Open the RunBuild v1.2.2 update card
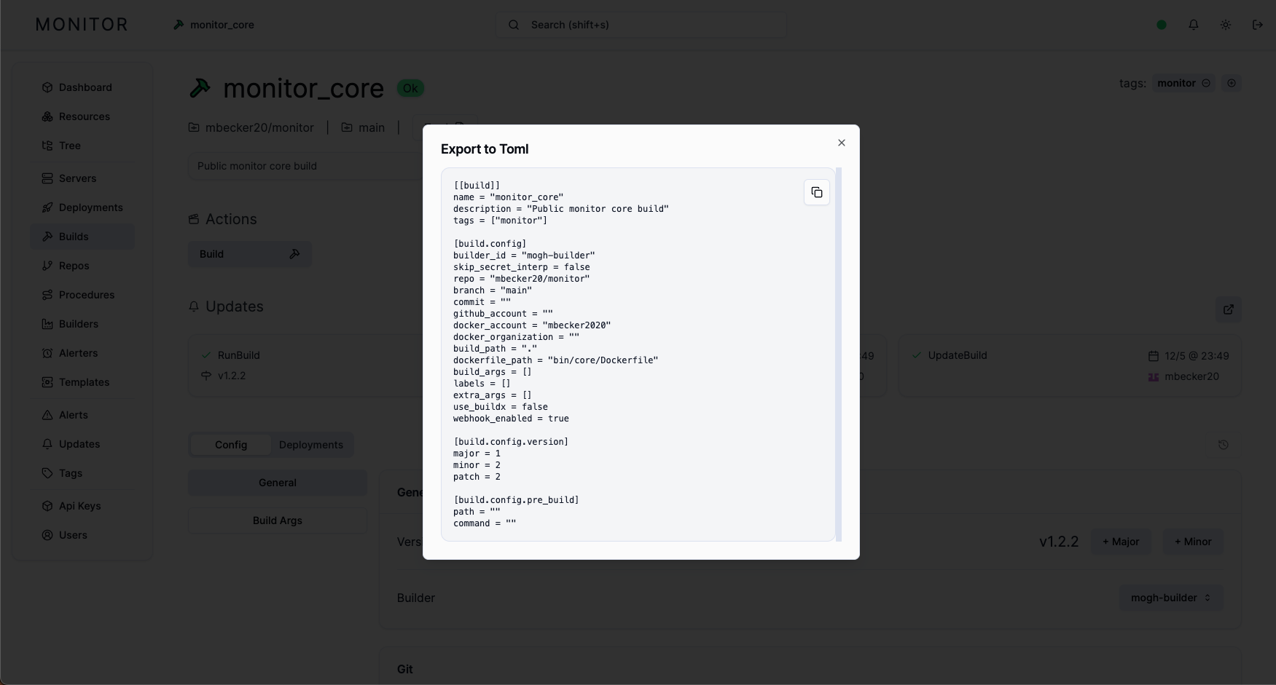The image size is (1276, 685). point(306,365)
